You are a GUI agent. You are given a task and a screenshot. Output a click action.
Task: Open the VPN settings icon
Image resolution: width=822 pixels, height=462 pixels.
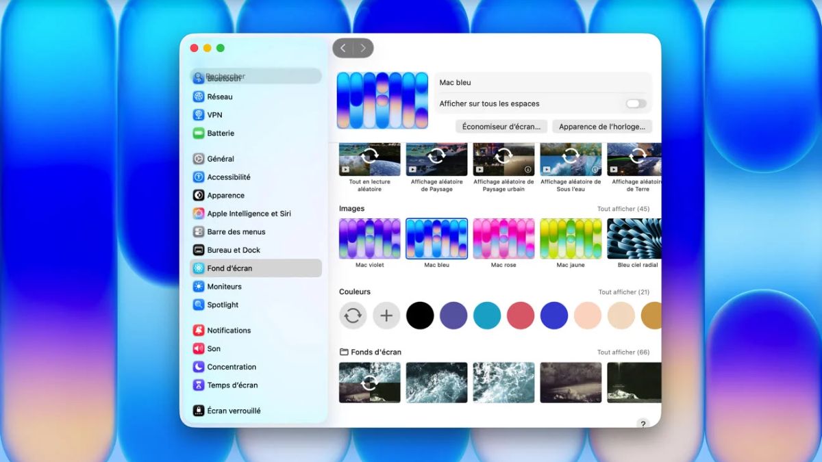coord(198,114)
